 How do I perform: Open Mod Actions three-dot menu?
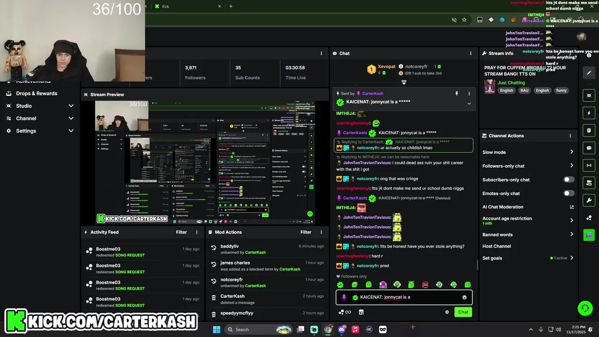pos(321,232)
